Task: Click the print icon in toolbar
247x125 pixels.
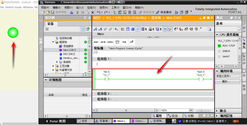Action: point(71,12)
